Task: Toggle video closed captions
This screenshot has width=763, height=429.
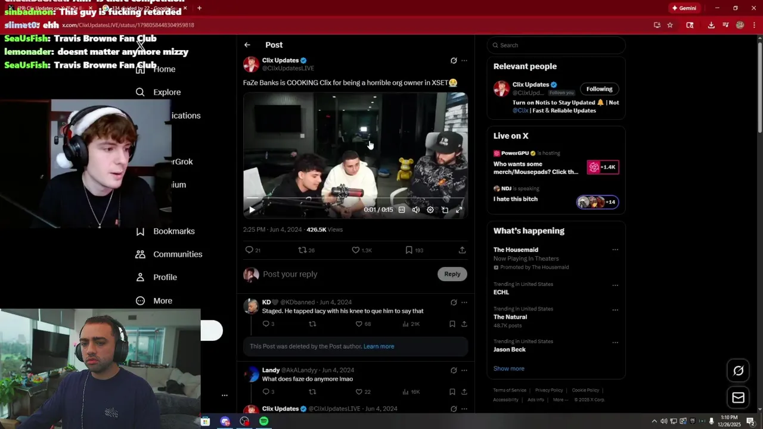Action: (402, 210)
